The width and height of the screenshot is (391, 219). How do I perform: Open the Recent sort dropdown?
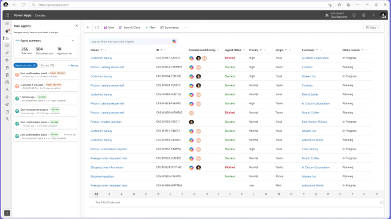(x=73, y=65)
